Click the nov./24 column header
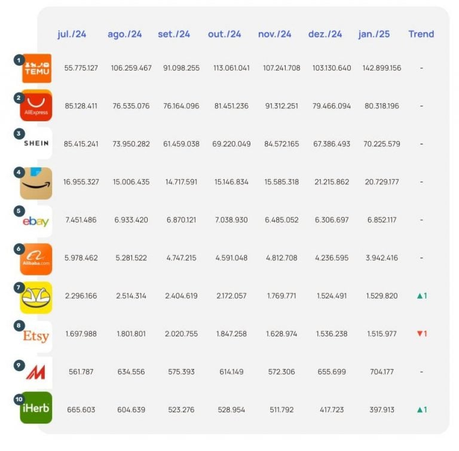Image resolution: width=459 pixels, height=451 pixels. coord(274,34)
